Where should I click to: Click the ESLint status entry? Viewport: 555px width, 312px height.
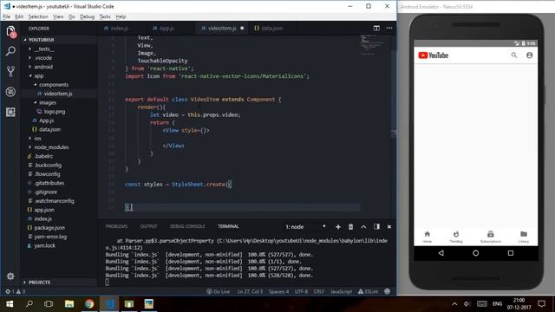368,291
